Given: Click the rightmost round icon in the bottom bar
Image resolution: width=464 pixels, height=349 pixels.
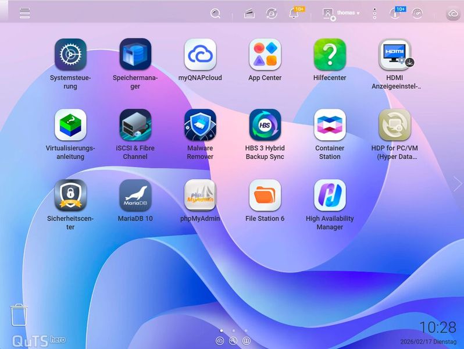Looking at the screenshot, I should tap(247, 341).
